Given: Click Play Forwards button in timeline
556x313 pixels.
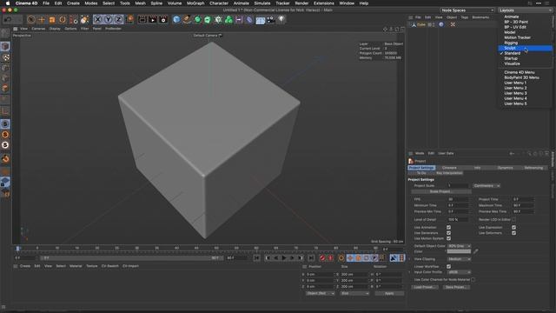Looking at the screenshot, I should click(284, 258).
